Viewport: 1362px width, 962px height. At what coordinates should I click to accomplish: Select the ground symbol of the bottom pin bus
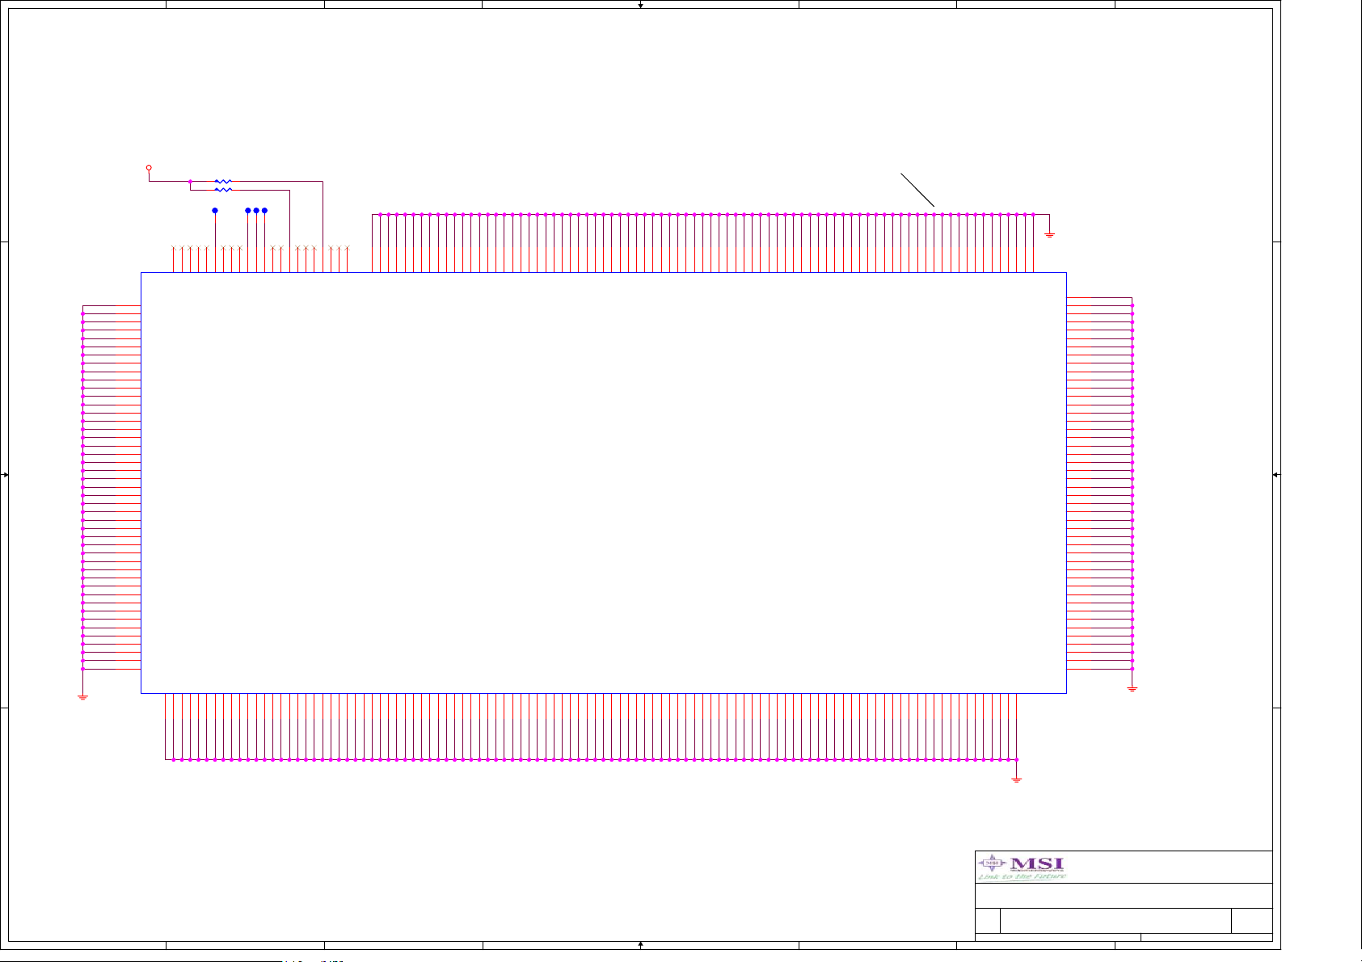point(1017,779)
